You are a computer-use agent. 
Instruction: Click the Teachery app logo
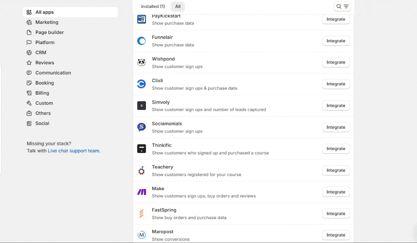(142, 171)
